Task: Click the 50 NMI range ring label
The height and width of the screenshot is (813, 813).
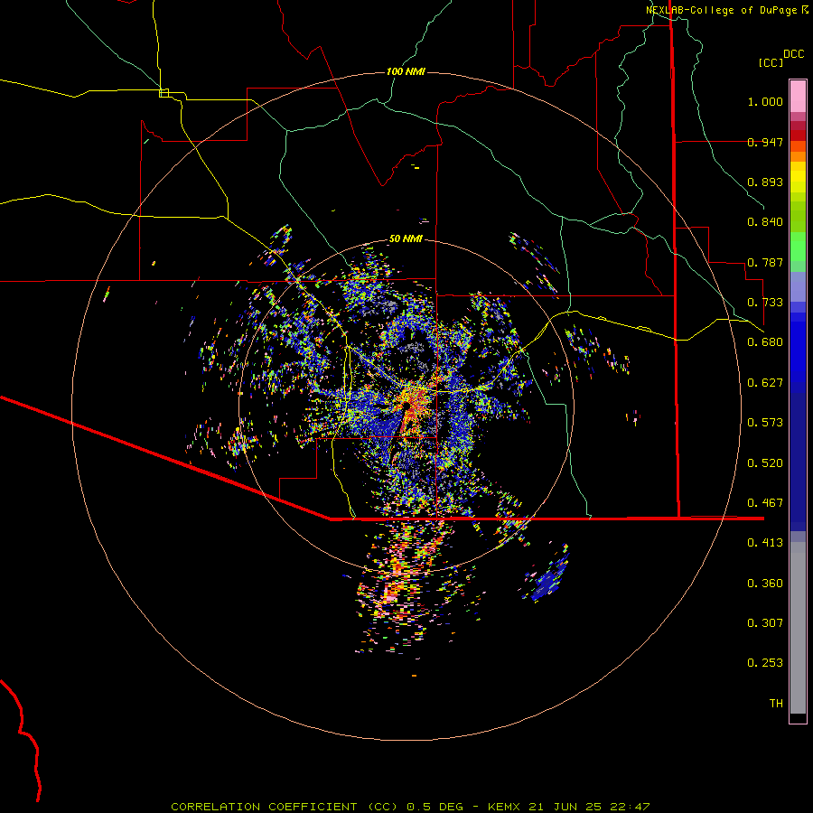Action: coord(406,238)
